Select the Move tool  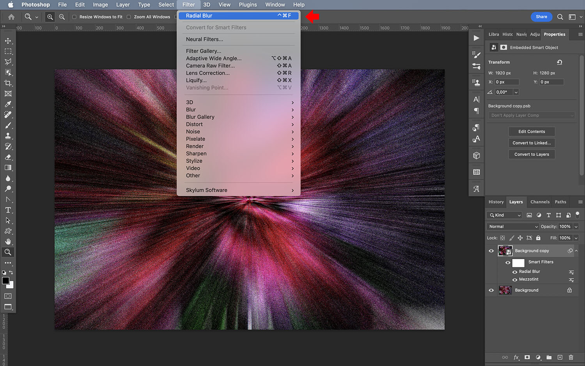tap(8, 41)
